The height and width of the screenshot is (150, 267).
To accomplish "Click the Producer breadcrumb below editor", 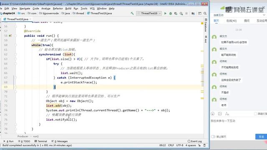I will coord(23,136).
